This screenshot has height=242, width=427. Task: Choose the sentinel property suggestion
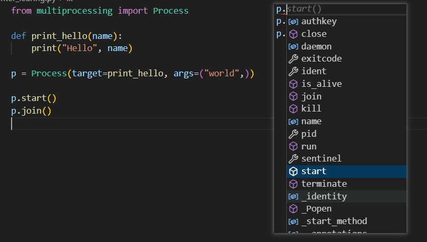click(321, 159)
